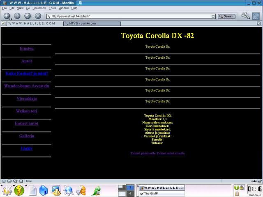The height and width of the screenshot is (197, 263).
Task: Open the Print button dropdown arrow
Action: click(x=249, y=18)
